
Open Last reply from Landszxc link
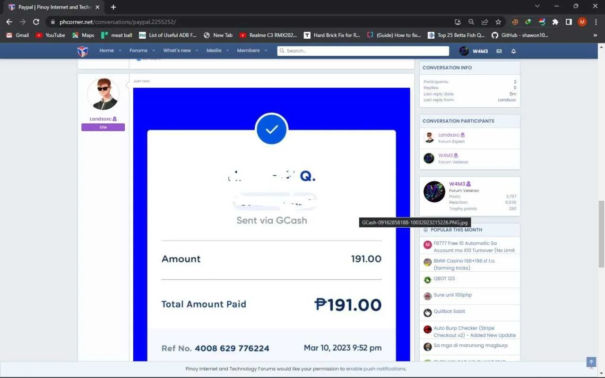(507, 100)
